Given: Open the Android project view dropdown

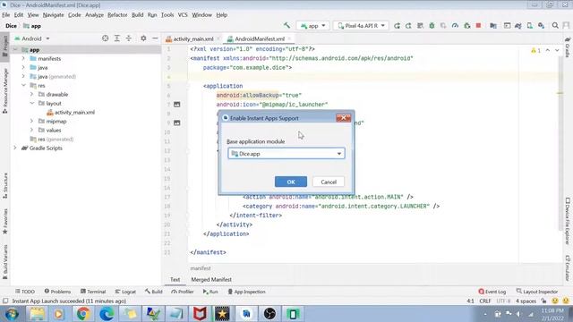Looking at the screenshot, I should [32, 38].
